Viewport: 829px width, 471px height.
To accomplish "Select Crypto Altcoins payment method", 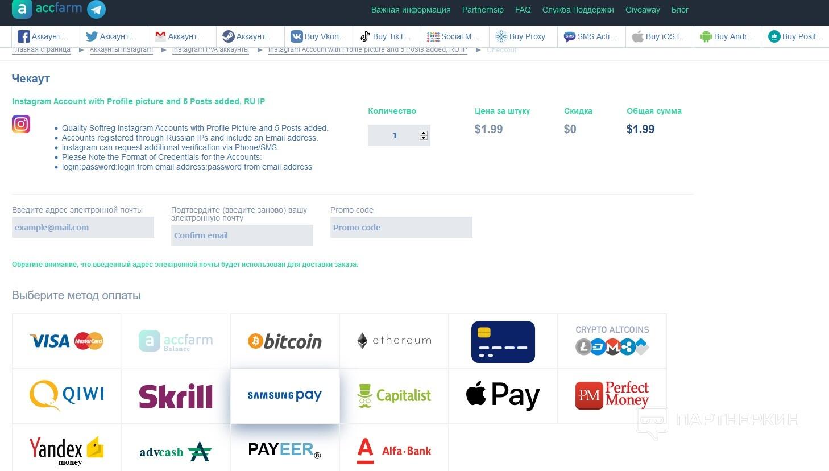I will click(612, 341).
